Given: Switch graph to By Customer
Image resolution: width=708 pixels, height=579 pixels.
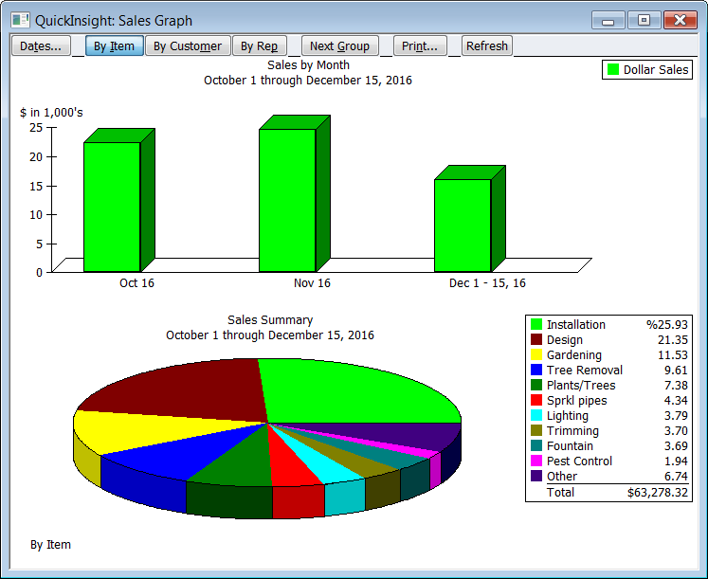Looking at the screenshot, I should tap(188, 45).
